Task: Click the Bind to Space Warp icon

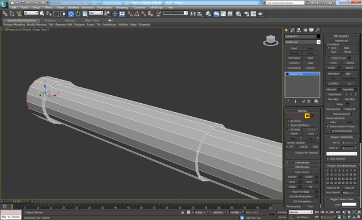Action: point(19,14)
